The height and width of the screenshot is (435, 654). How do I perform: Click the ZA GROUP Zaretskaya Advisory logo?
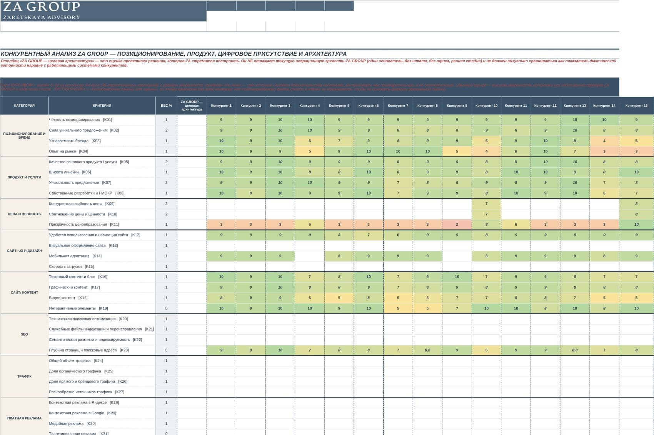tap(42, 11)
